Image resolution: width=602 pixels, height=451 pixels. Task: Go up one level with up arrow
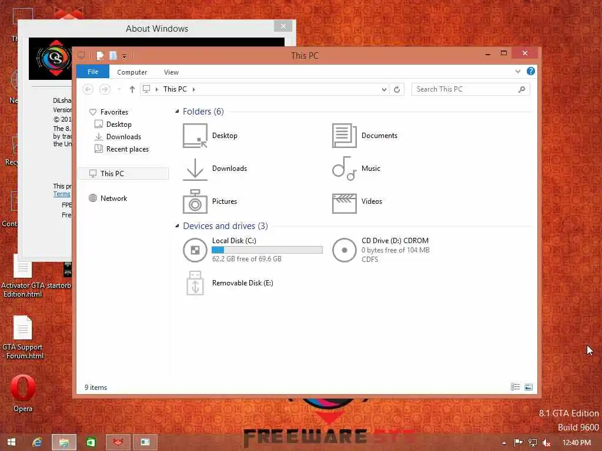pos(132,89)
